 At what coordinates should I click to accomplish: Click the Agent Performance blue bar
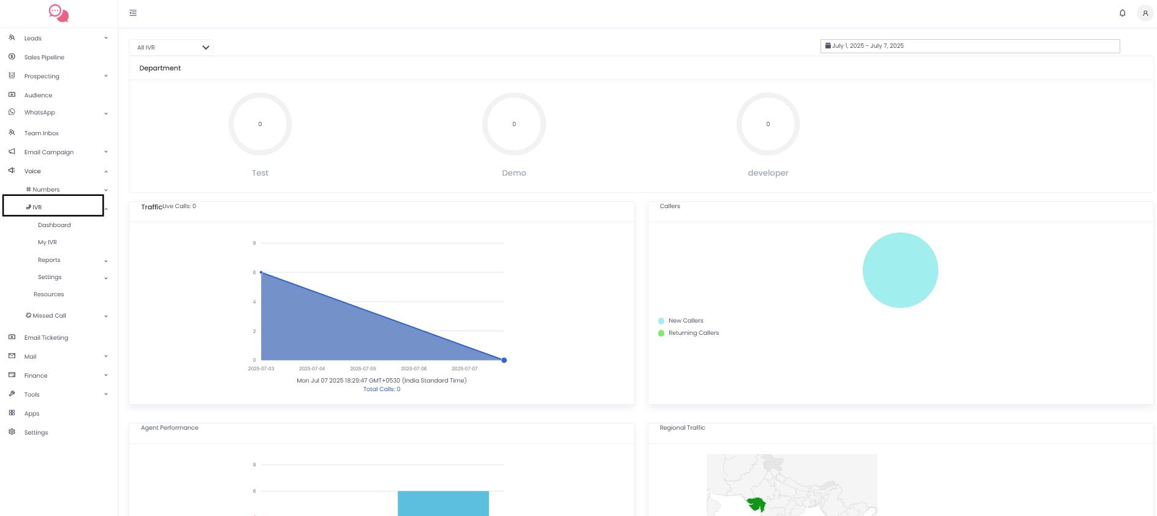[x=443, y=503]
